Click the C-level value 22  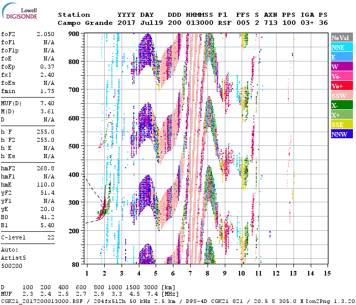tap(50, 237)
